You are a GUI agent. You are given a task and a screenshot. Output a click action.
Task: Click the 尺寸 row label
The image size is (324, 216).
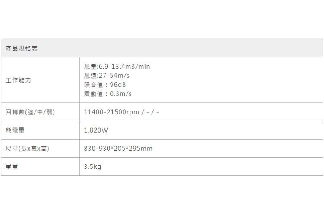(x=12, y=149)
